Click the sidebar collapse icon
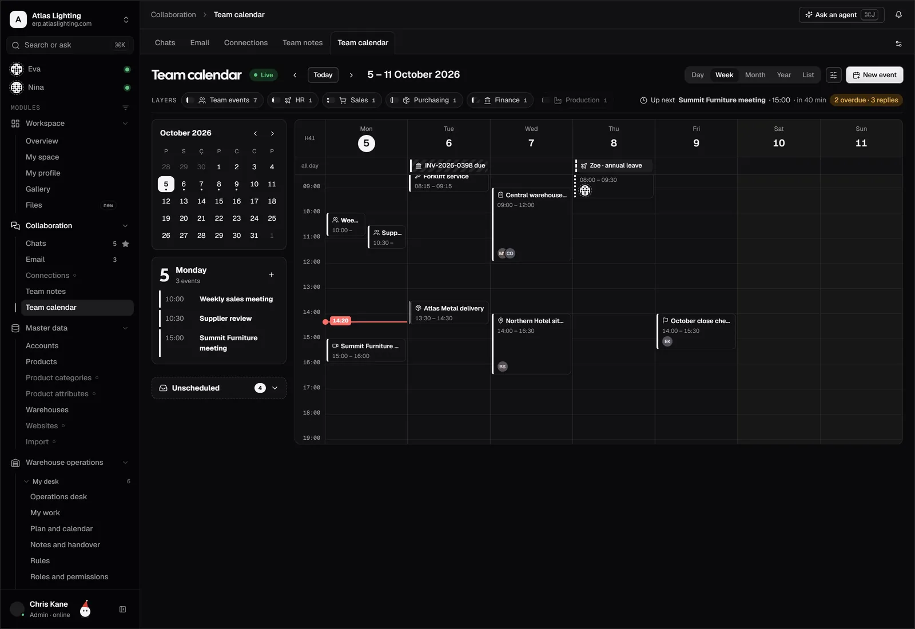The width and height of the screenshot is (915, 629). click(122, 610)
